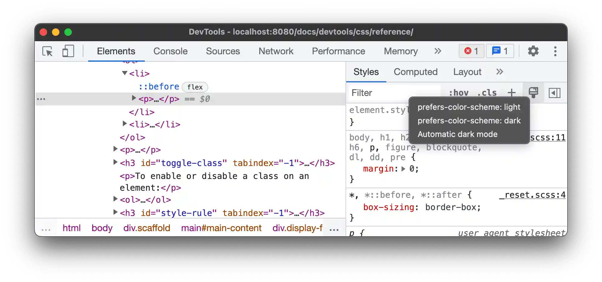Toggle element state with :hov control
Screen dimensions: 602x282
pyautogui.click(x=459, y=93)
